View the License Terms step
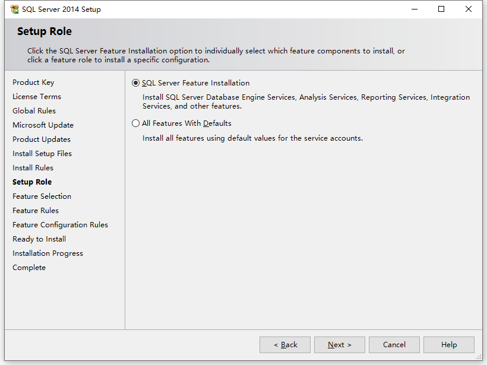The width and height of the screenshot is (487, 365). pos(37,96)
